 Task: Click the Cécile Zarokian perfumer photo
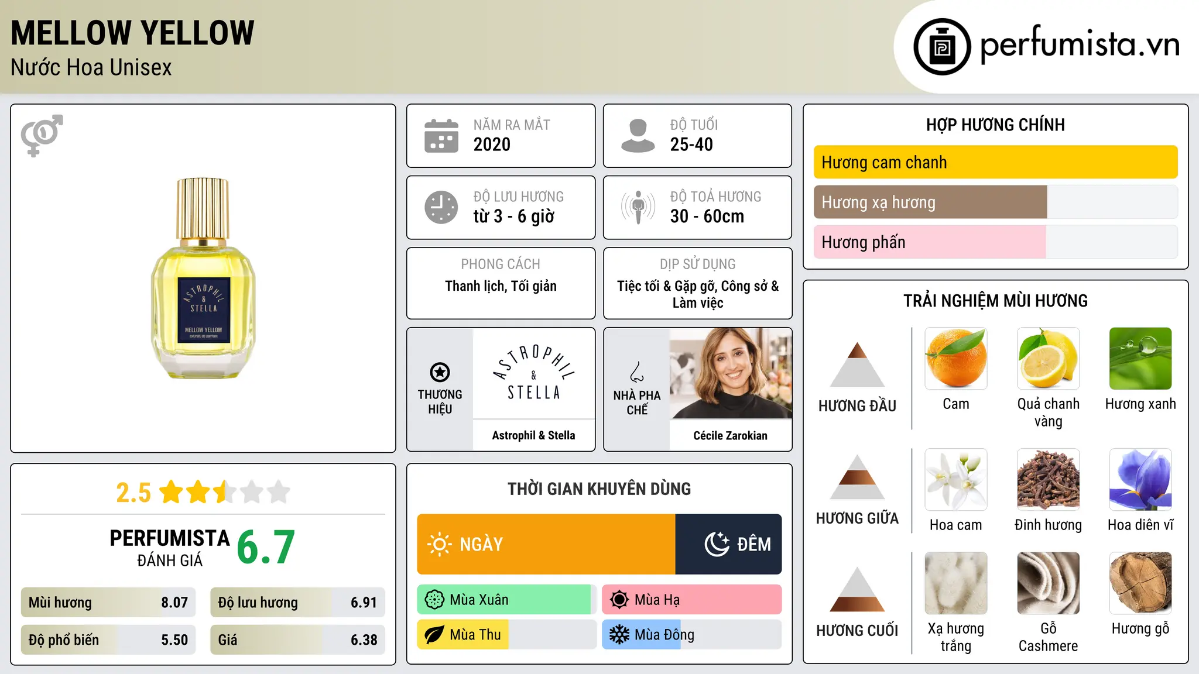731,373
